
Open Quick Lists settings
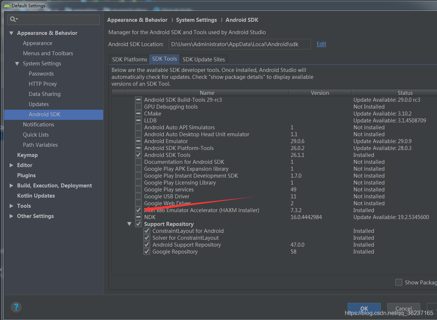(36, 135)
